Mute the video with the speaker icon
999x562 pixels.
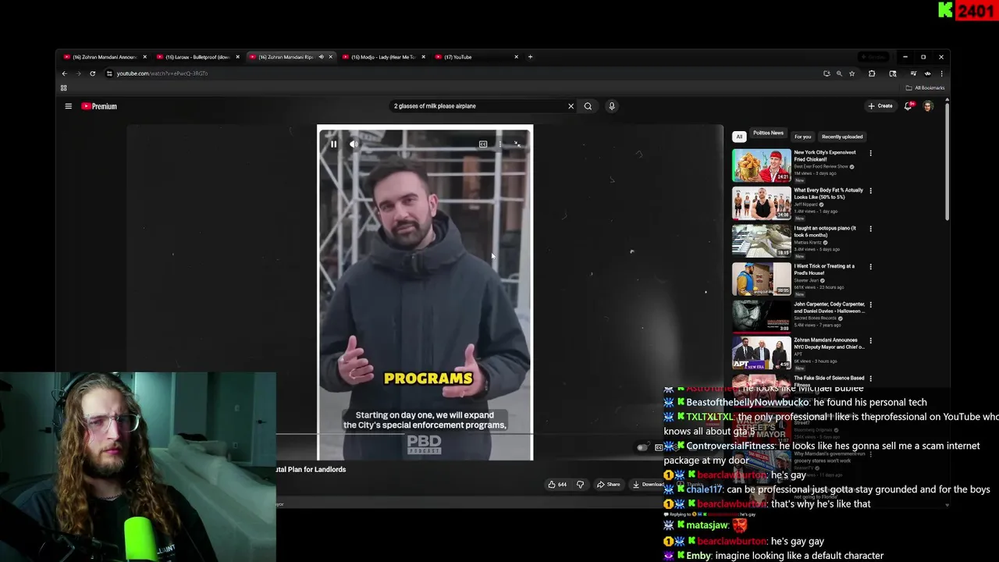(354, 144)
